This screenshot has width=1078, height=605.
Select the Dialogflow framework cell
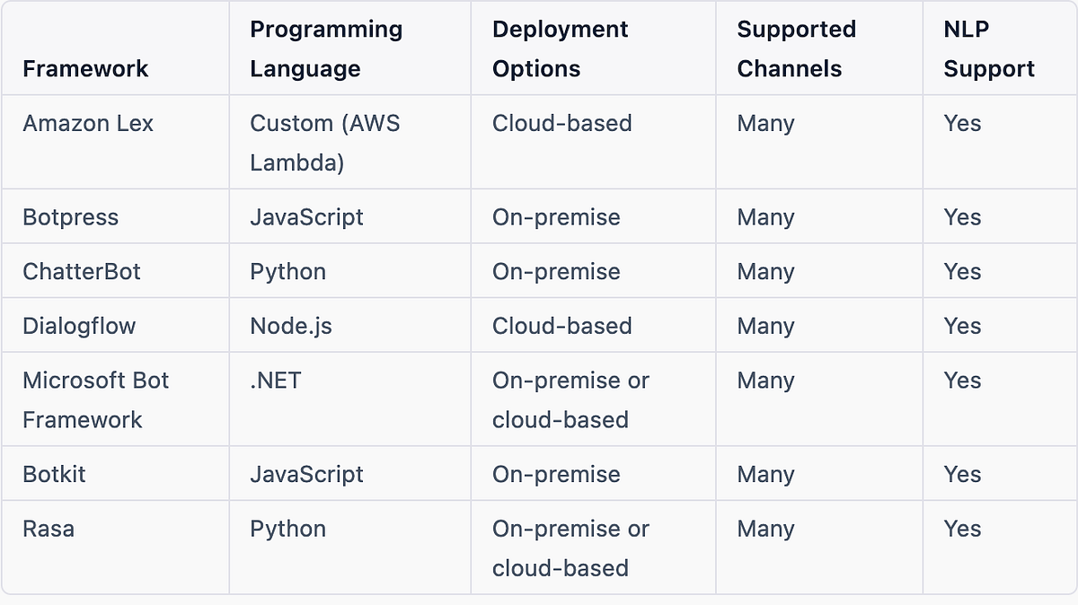[x=76, y=326]
